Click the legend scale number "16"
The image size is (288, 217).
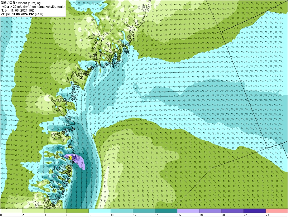click(179, 215)
